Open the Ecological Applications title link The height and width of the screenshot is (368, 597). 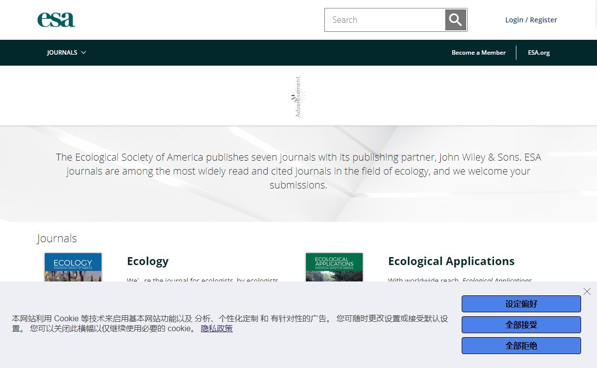(451, 261)
